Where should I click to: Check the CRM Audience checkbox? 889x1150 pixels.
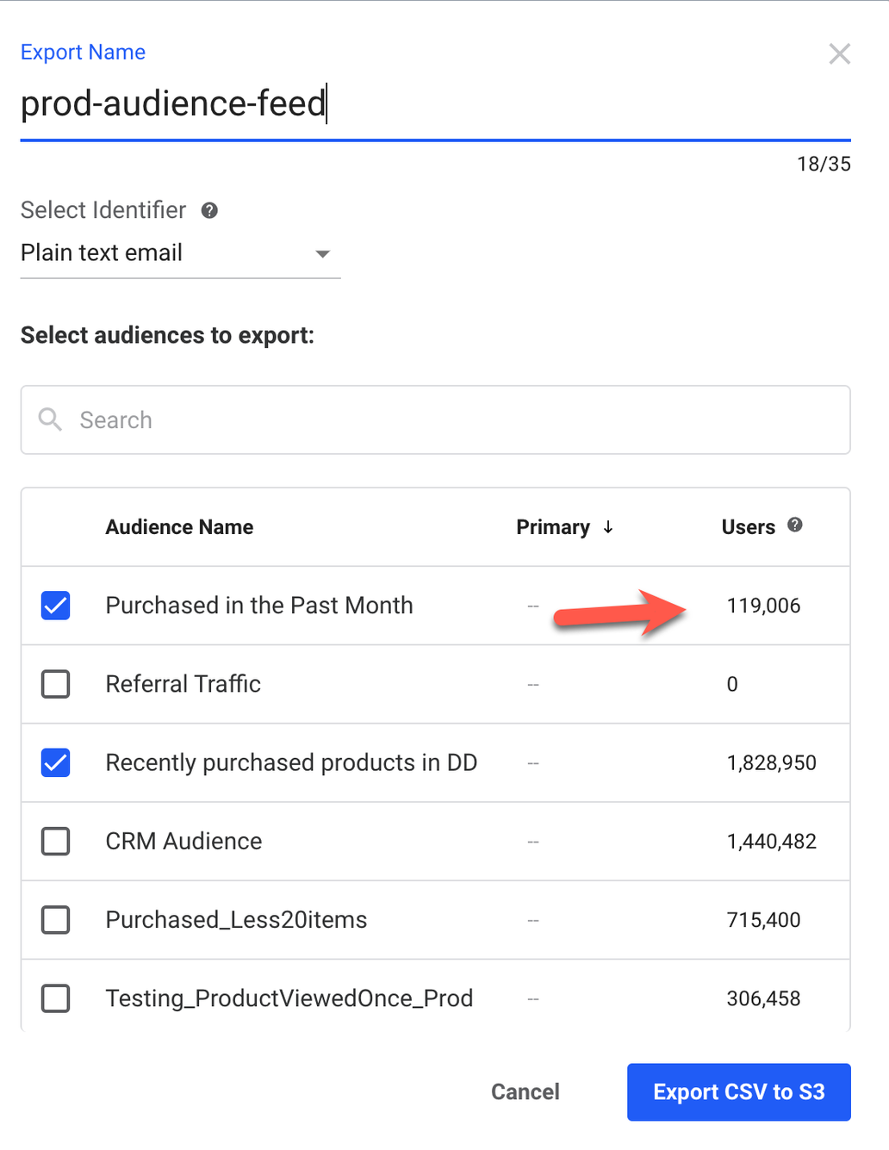coord(56,841)
